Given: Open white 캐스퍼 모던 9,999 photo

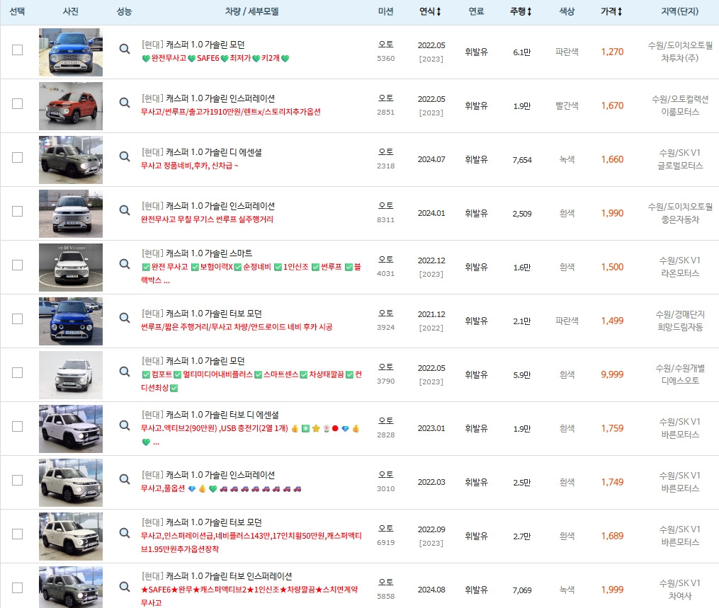Looking at the screenshot, I should pyautogui.click(x=71, y=375).
